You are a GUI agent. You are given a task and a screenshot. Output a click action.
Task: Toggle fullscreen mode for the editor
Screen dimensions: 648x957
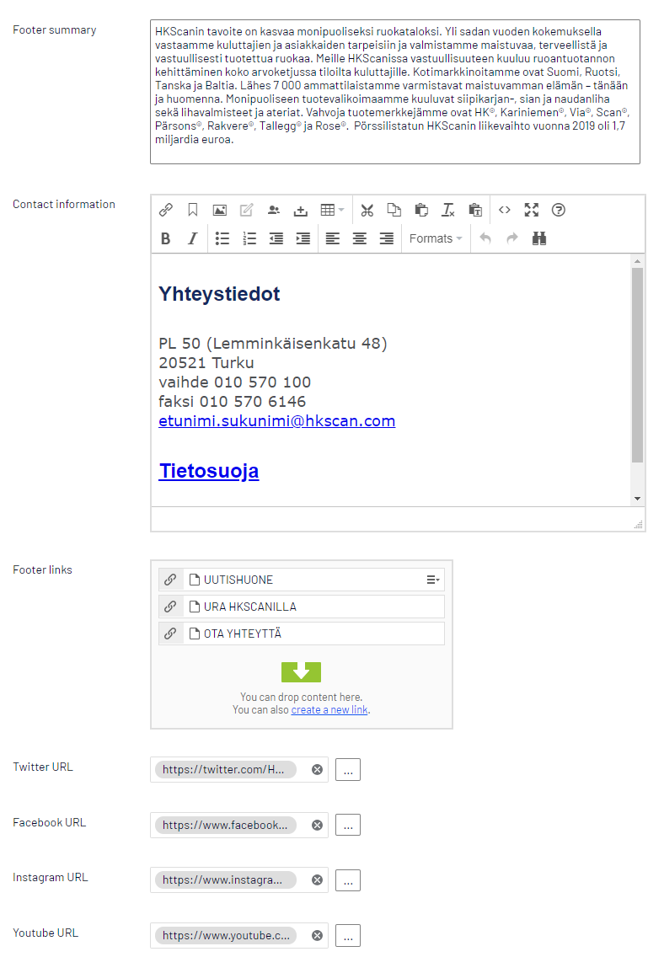(531, 210)
